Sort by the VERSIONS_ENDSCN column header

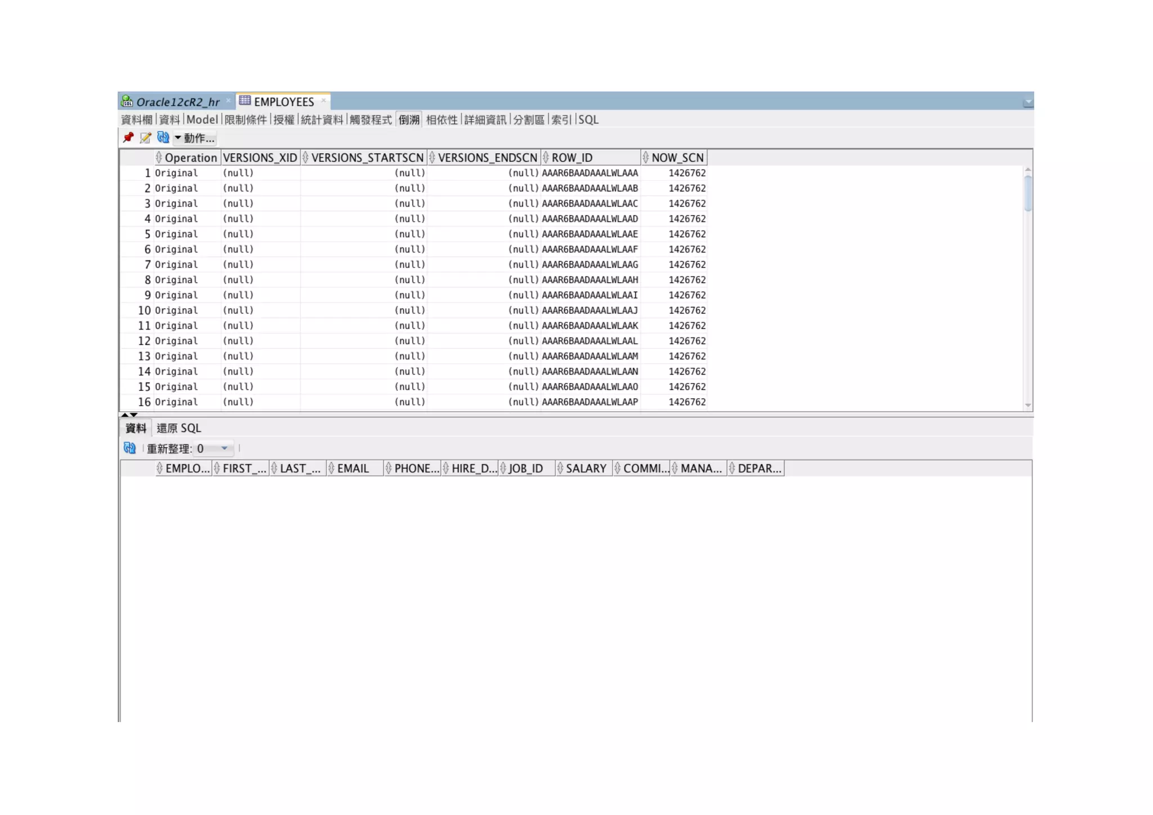point(484,158)
